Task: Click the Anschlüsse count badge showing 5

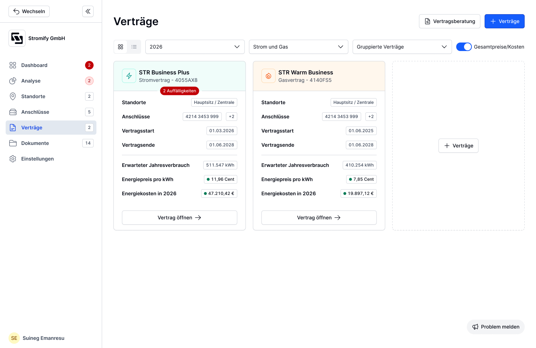Action: pyautogui.click(x=89, y=112)
